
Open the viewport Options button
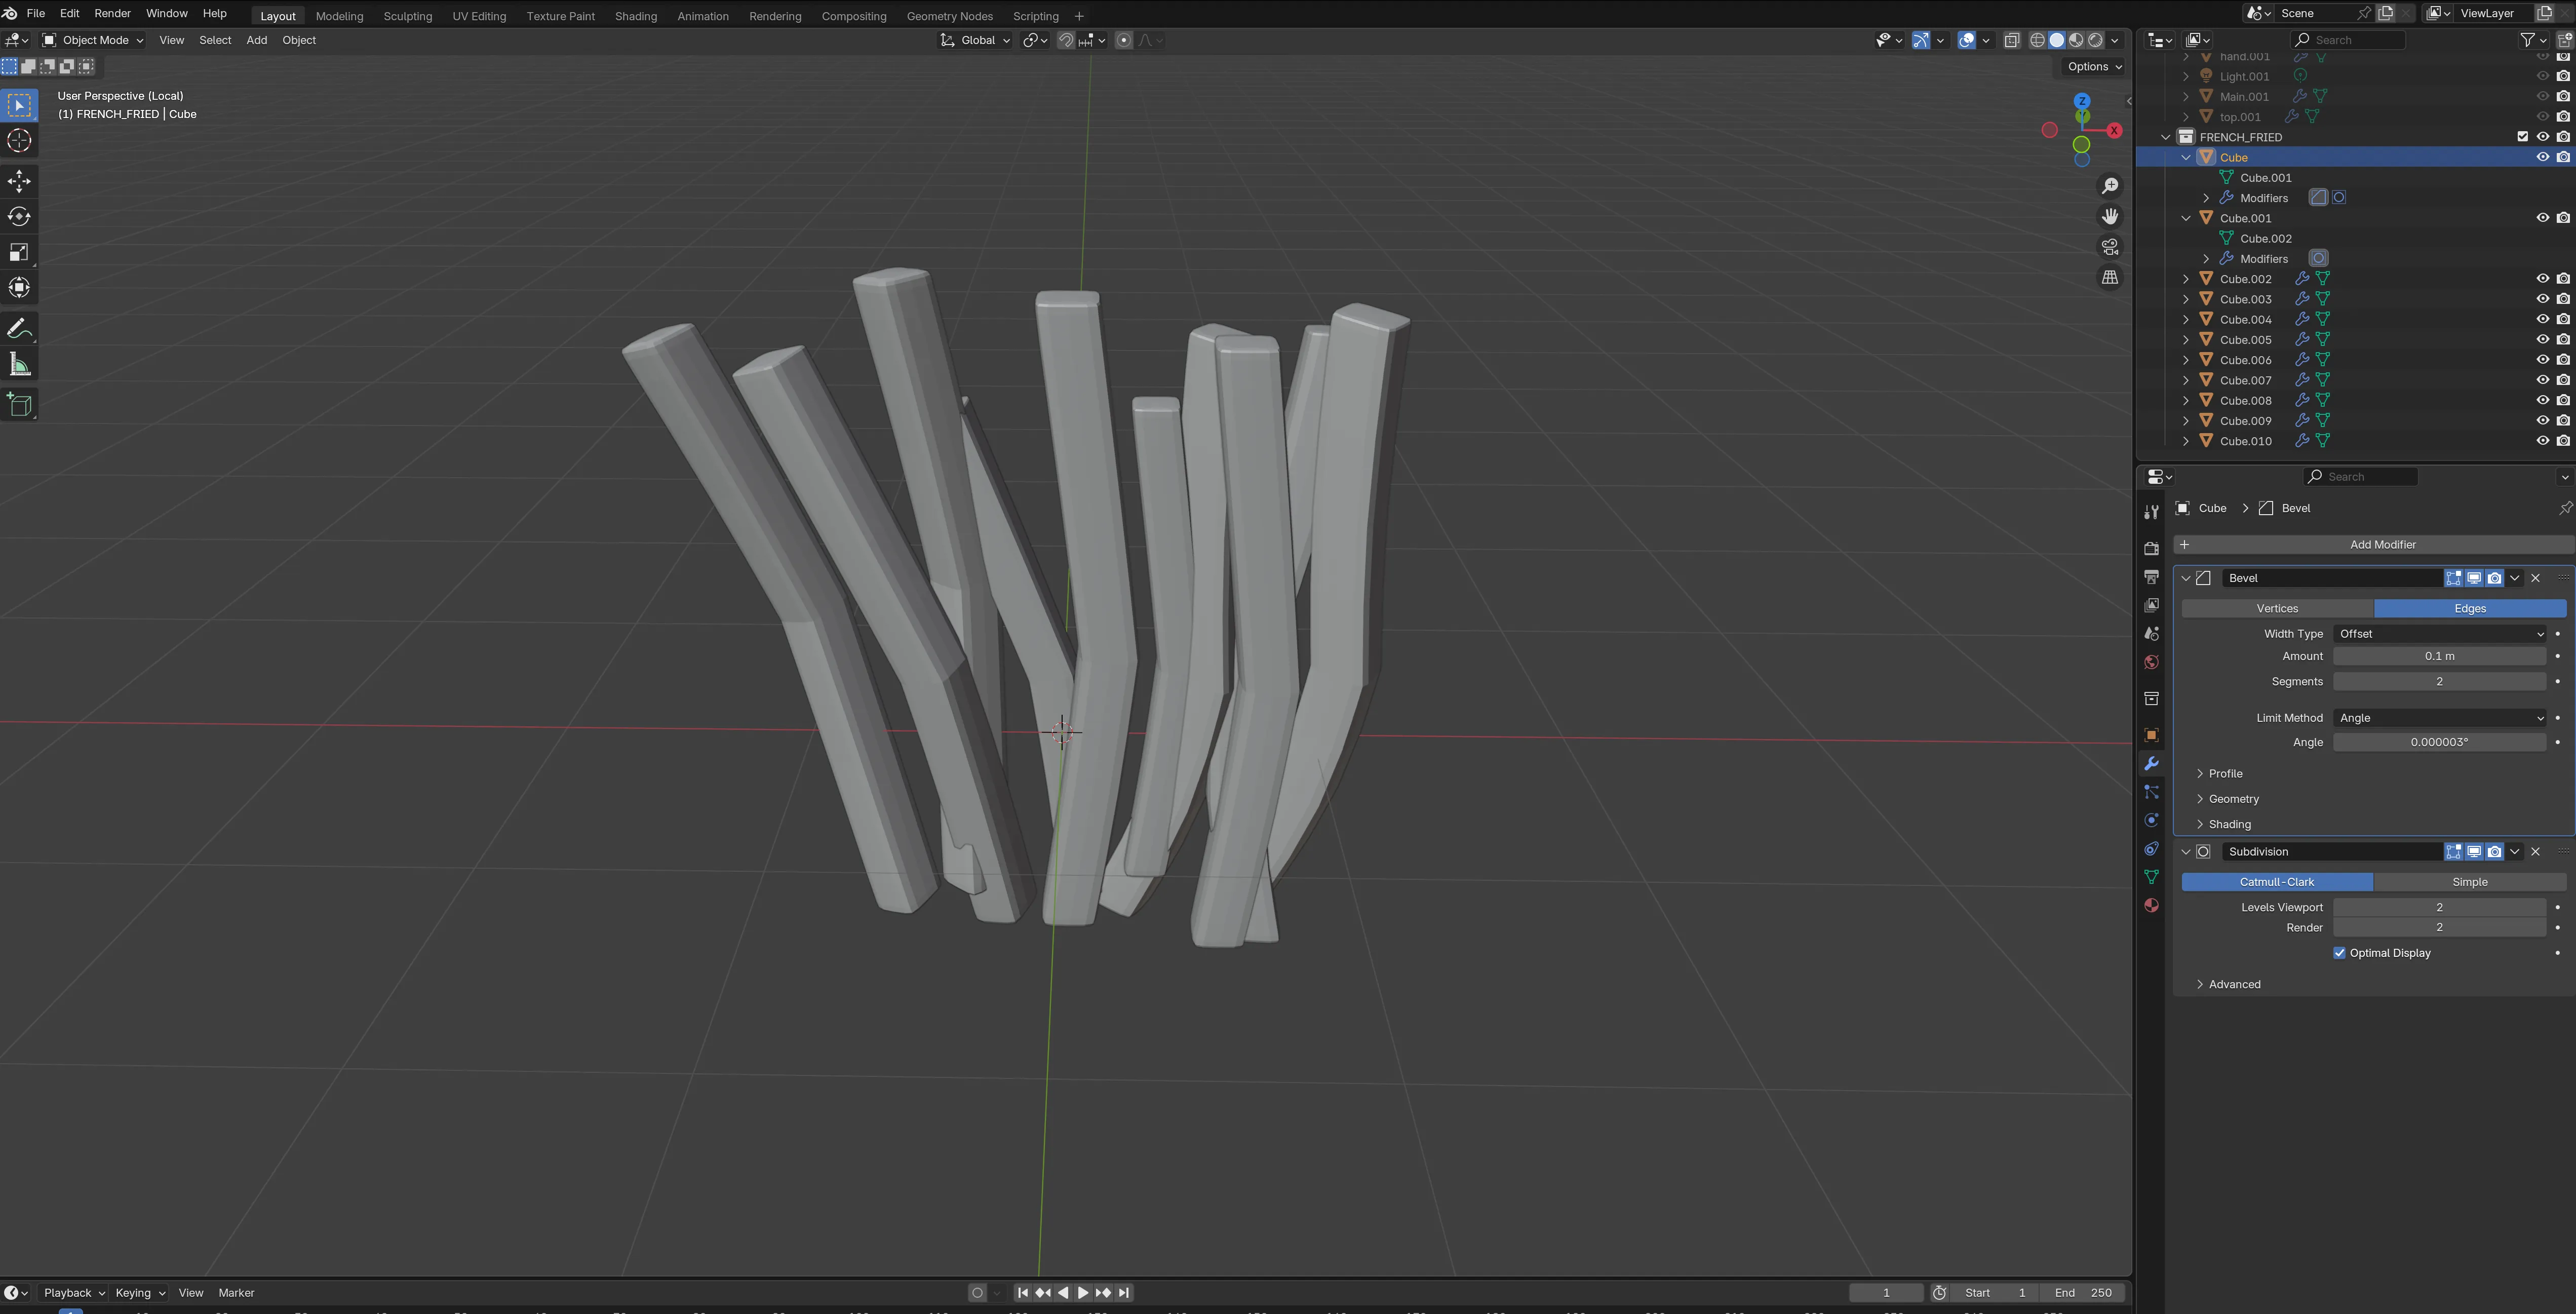(x=2094, y=67)
